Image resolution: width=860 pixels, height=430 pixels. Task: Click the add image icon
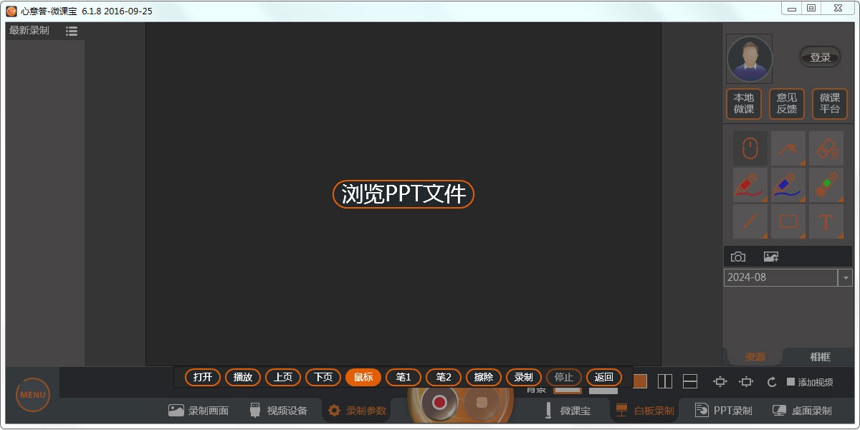coord(771,257)
